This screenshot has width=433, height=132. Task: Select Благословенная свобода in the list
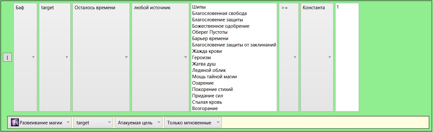pyautogui.click(x=219, y=13)
